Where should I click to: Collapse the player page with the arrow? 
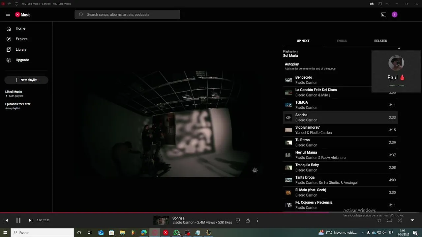(x=412, y=220)
